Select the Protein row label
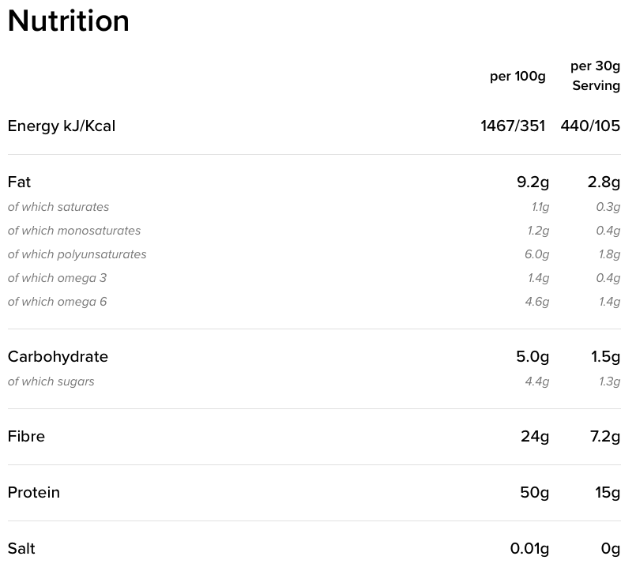Viewport: 636px width, 575px height. tap(34, 493)
